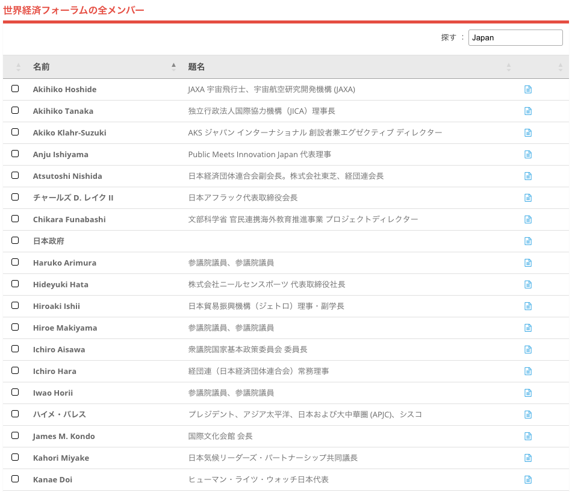Open the Kahori Miyake member entry
Viewport: 572px width, 492px height.
(61, 458)
